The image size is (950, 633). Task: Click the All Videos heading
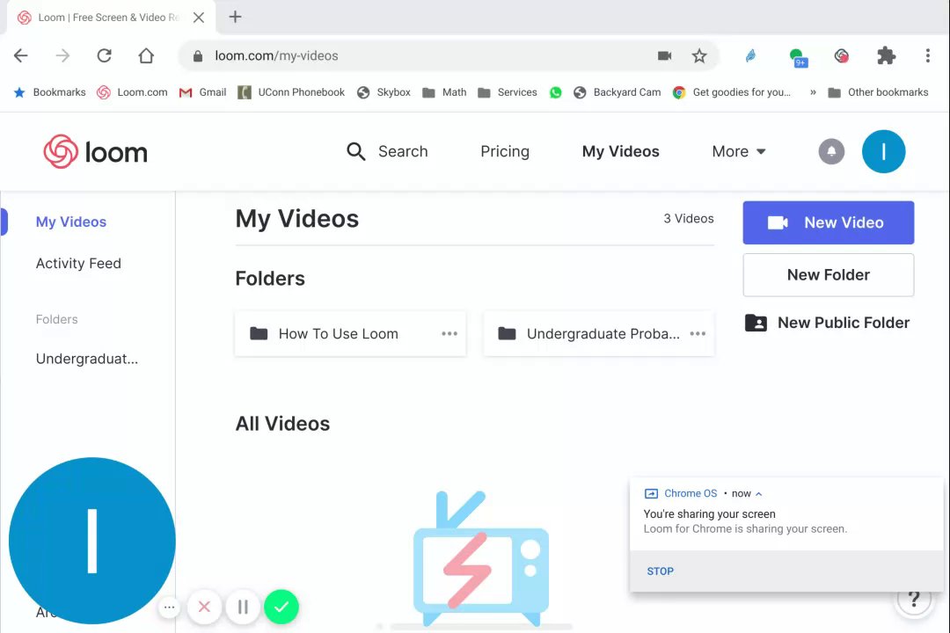[282, 424]
